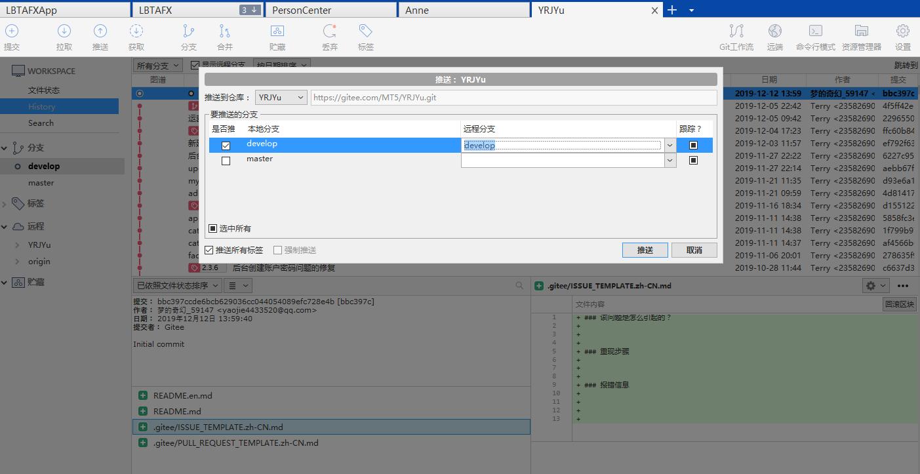Viewport: 920px width, 474px height.
Task: Click the 拉取 (Pull) toolbar icon
Action: [x=64, y=31]
